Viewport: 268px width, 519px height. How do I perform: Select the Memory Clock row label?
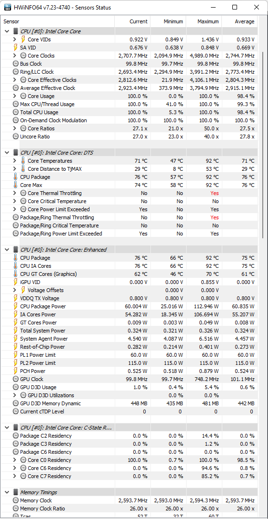point(36,500)
